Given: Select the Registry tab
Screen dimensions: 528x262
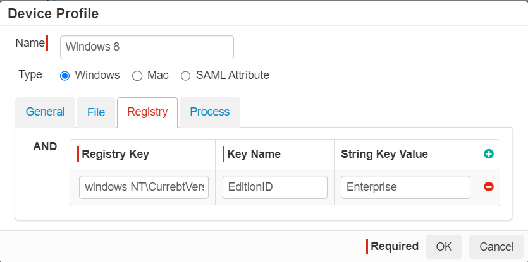Looking at the screenshot, I should pyautogui.click(x=147, y=112).
